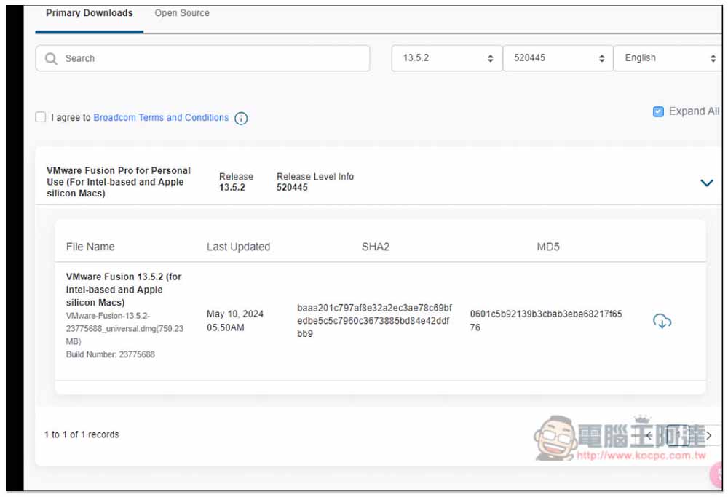The height and width of the screenshot is (497, 728).
Task: Click VMware Fusion Pro for Personal Use heading
Action: pyautogui.click(x=119, y=182)
